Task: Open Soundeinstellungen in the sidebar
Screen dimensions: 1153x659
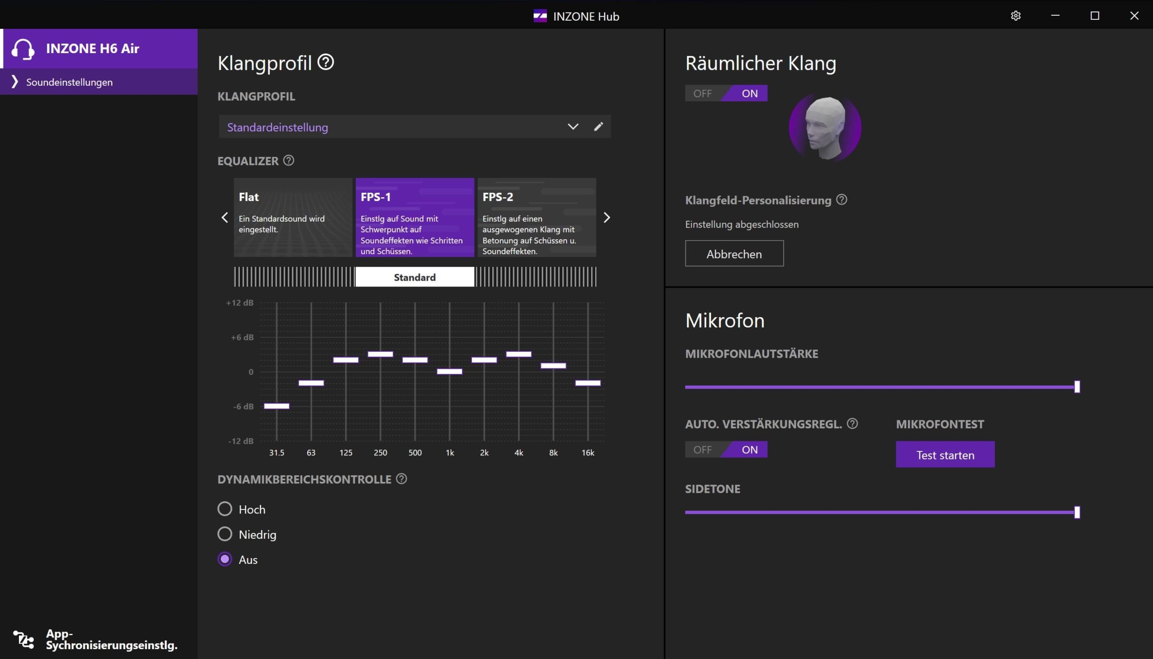Action: (69, 82)
